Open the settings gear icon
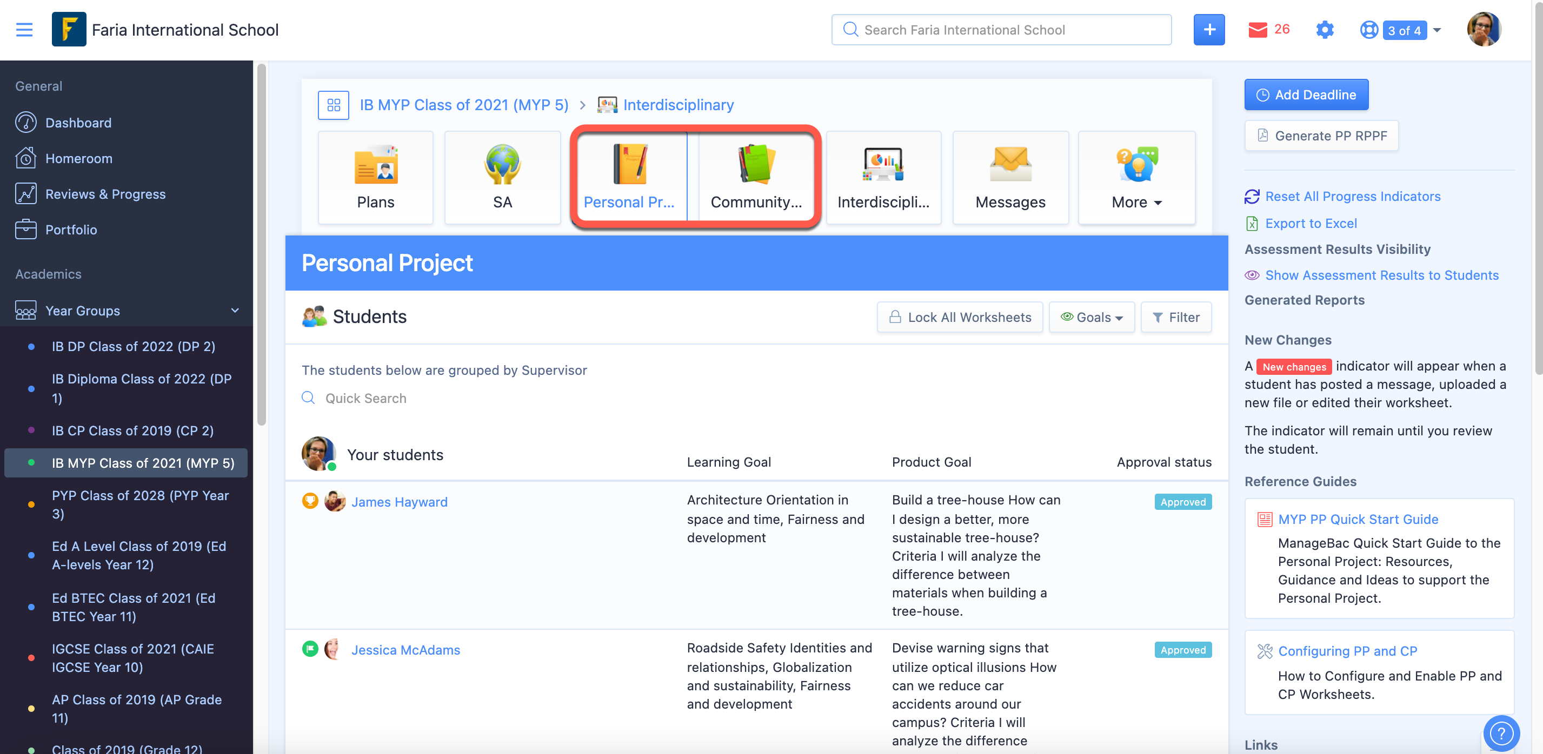Screen dimensions: 1543x754 (1325, 29)
